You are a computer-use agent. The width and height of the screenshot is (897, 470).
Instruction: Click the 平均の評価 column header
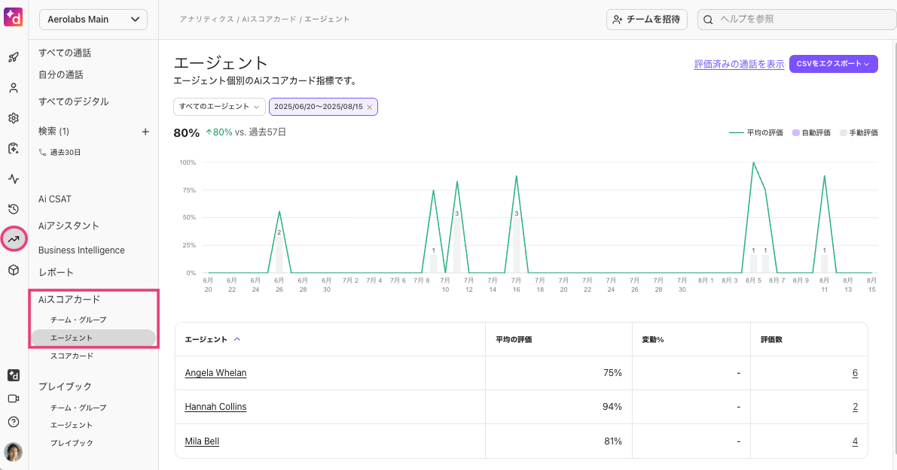click(x=514, y=339)
